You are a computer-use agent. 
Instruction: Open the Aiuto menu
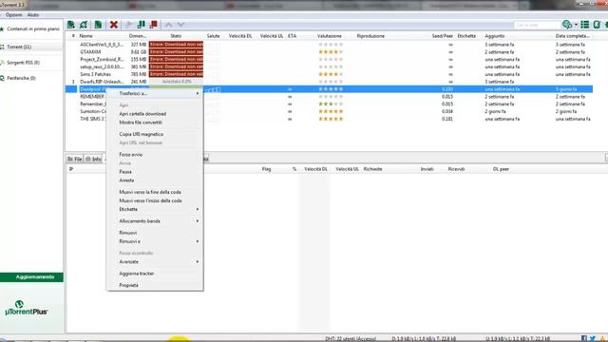pos(33,15)
